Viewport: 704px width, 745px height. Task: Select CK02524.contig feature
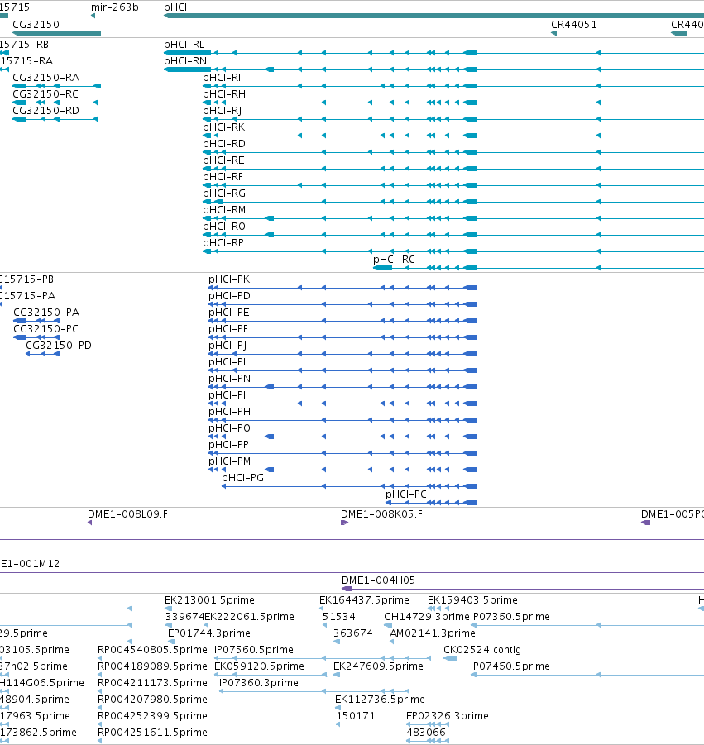482,650
